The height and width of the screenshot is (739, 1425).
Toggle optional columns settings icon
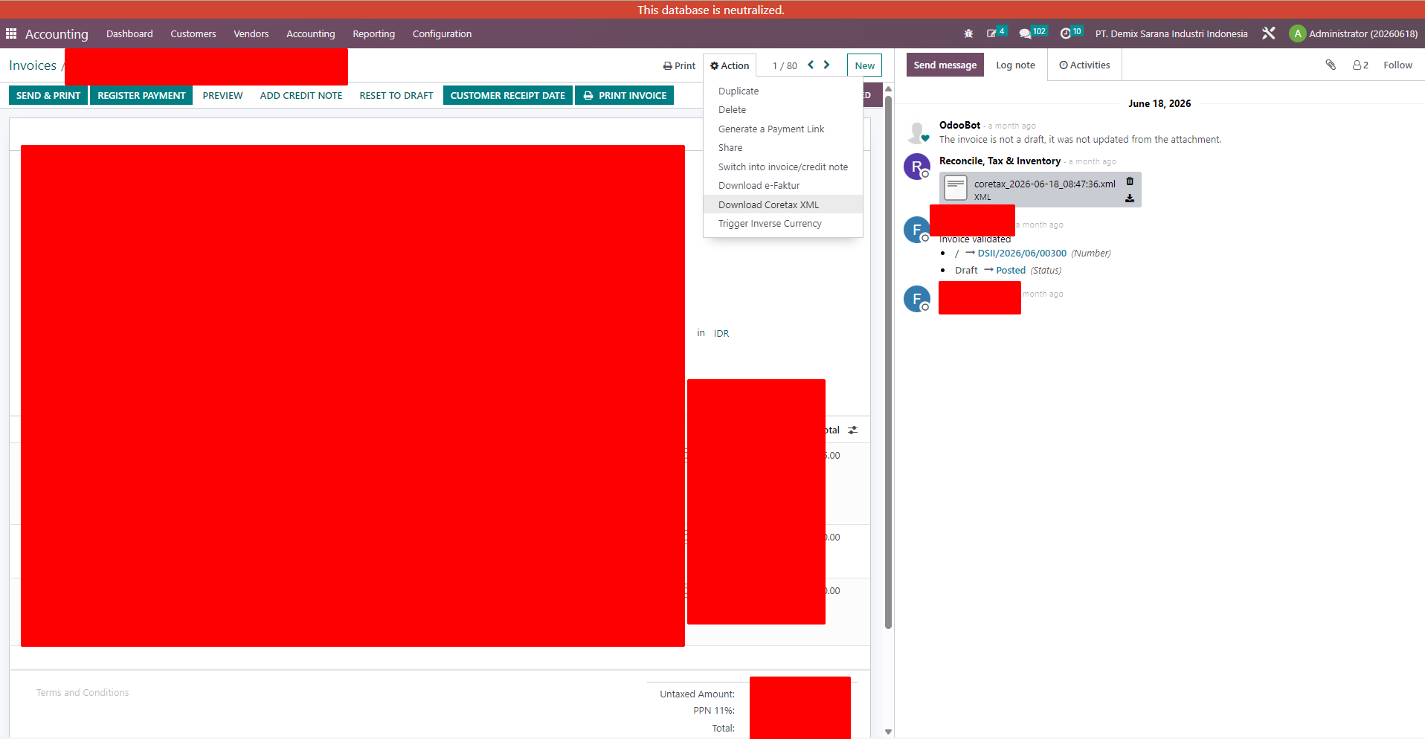point(853,430)
